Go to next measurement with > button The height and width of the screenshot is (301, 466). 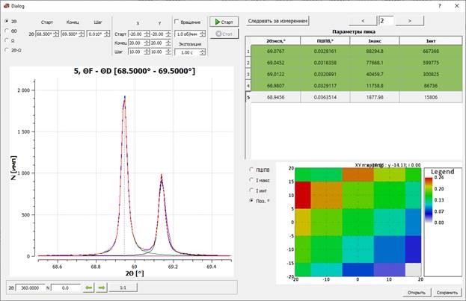pos(409,21)
